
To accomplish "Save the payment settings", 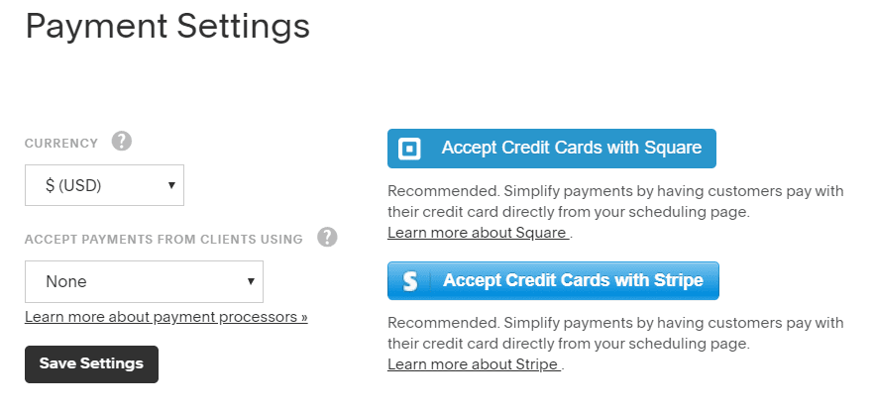I will click(91, 364).
